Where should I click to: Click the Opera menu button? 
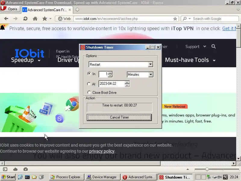tap(10, 9)
